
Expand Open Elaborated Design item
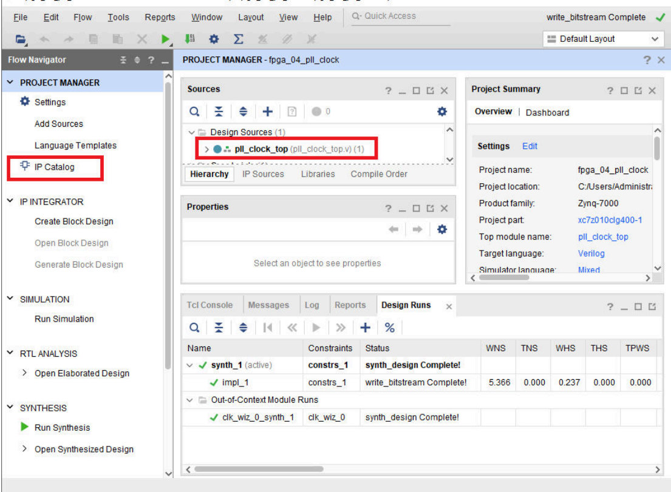25,373
